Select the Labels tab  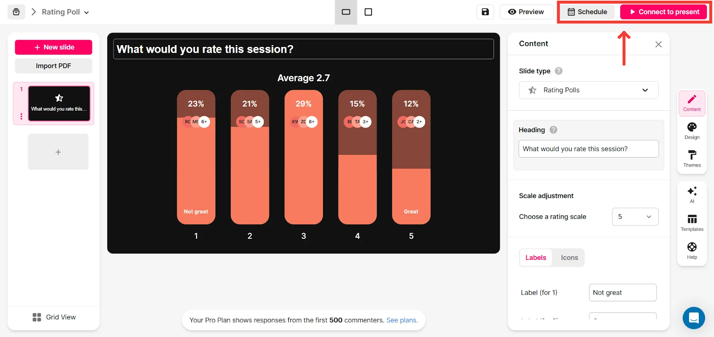pos(535,258)
